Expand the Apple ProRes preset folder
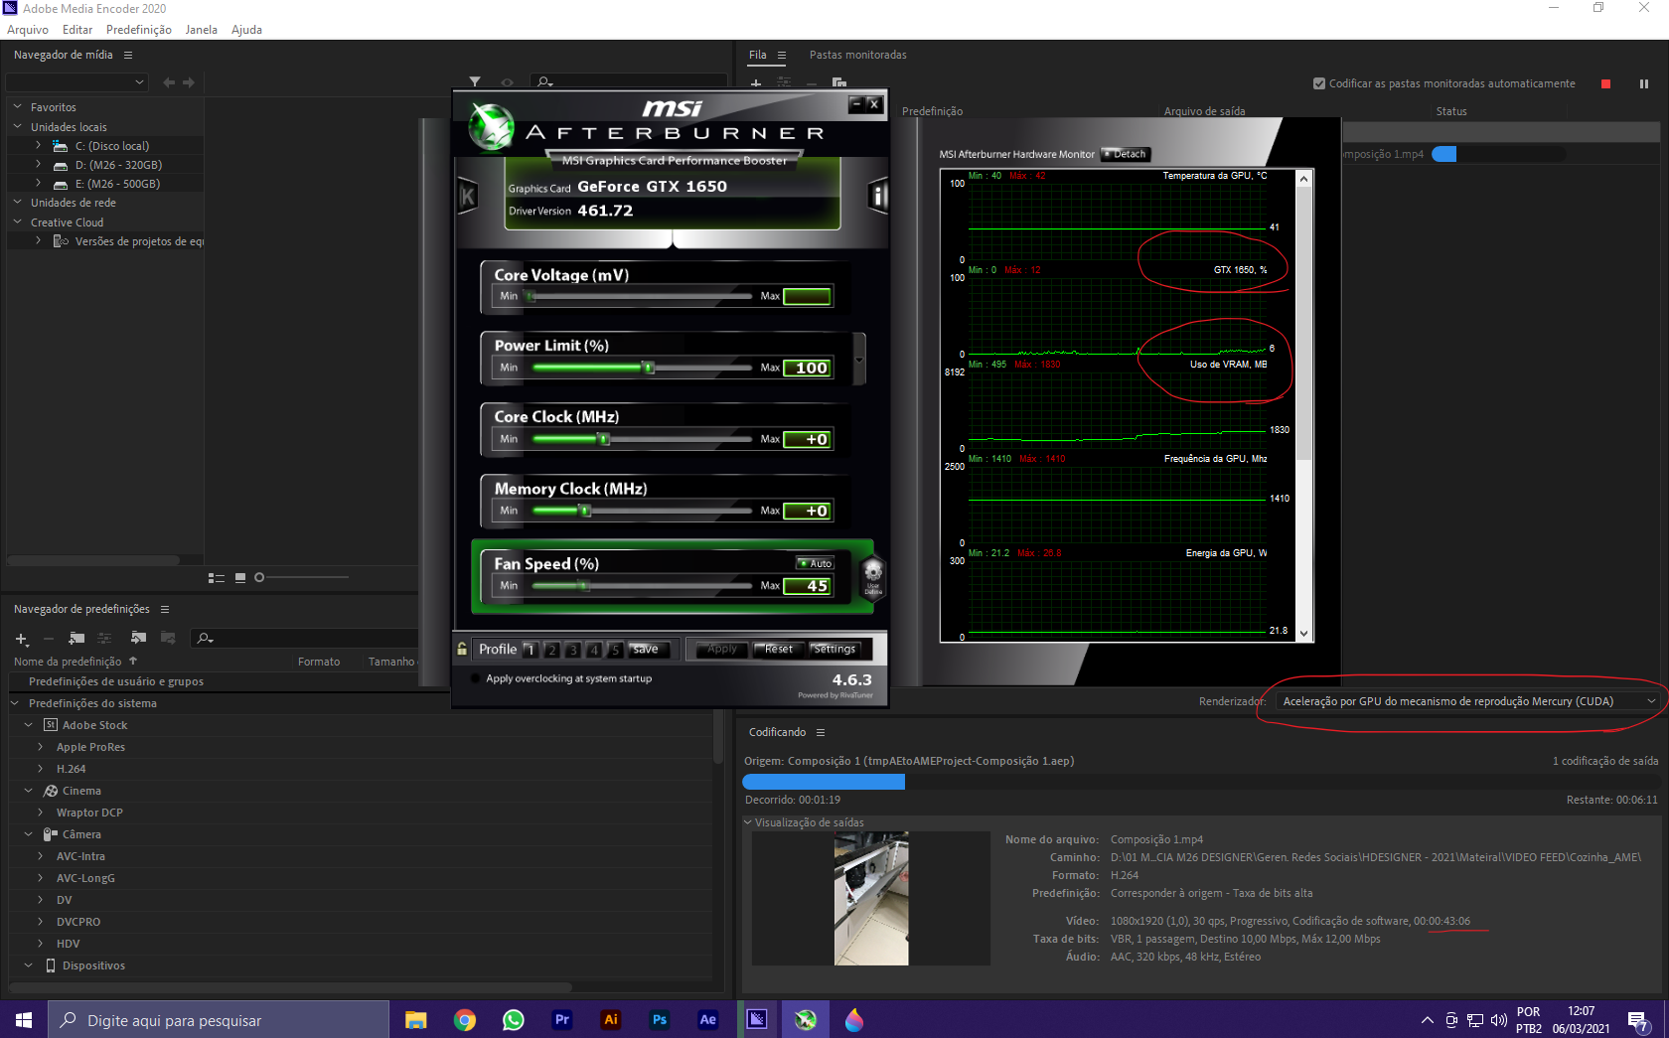Image resolution: width=1669 pixels, height=1038 pixels. click(41, 746)
